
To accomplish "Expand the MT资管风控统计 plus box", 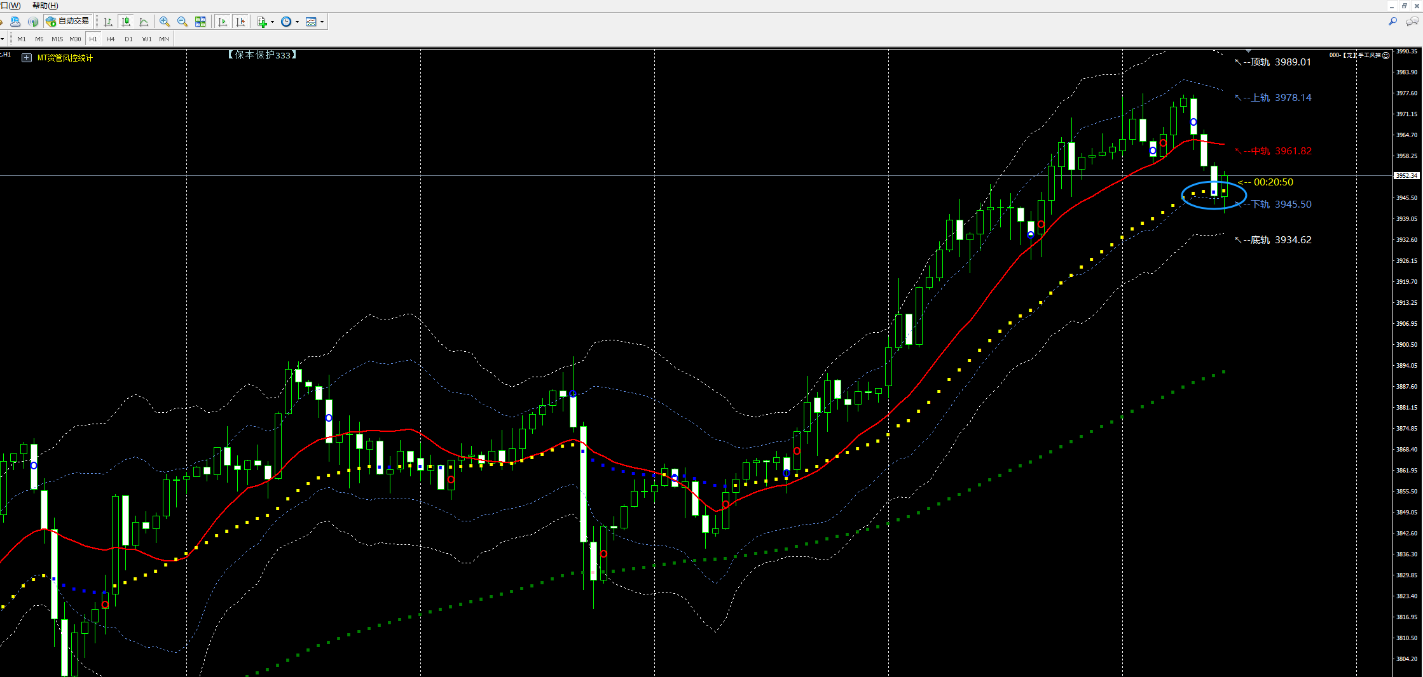I will pyautogui.click(x=27, y=58).
